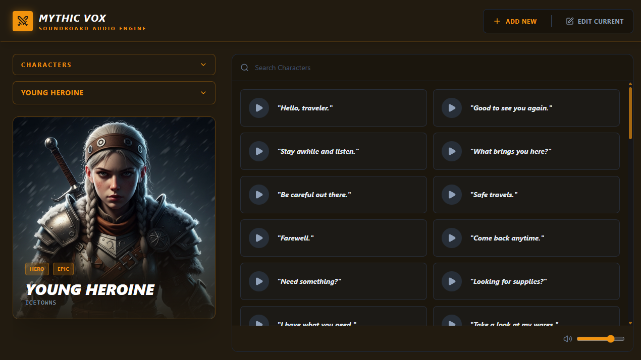Play the "Good to see you again." clip
641x360 pixels.
point(452,108)
